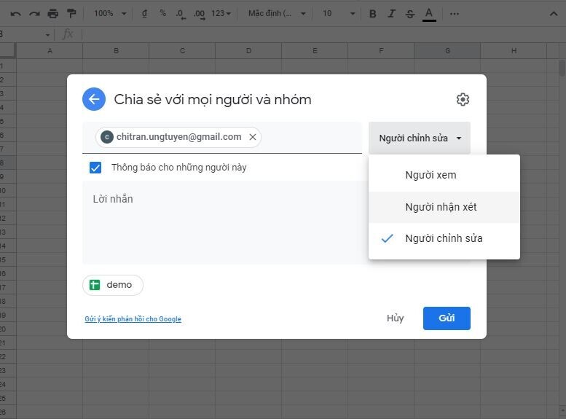
Task: Choose Người xem from the menu
Action: 444,175
